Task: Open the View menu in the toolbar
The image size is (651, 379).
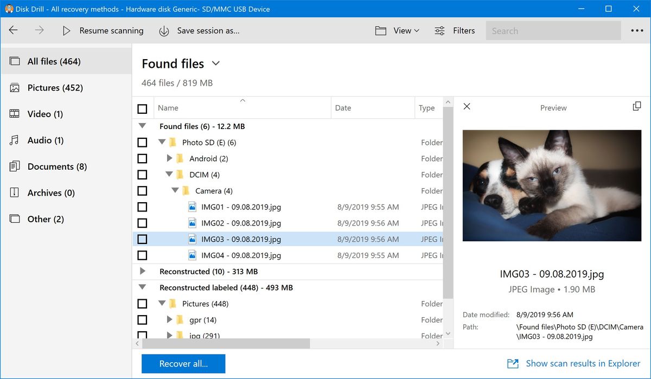Action: coord(399,30)
